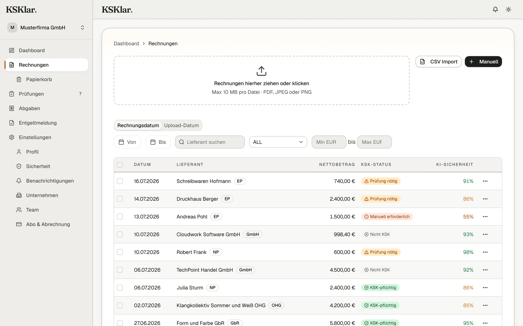523x326 pixels.
Task: Click the Papierkorb trash icon
Action: coord(19,79)
